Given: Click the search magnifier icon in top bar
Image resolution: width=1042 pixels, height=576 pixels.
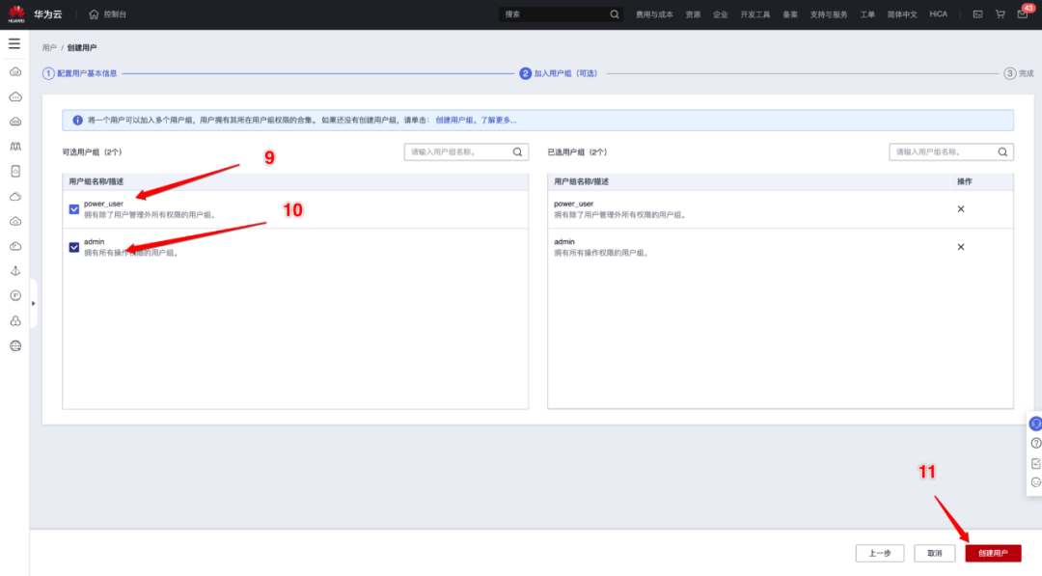Looking at the screenshot, I should tap(615, 14).
